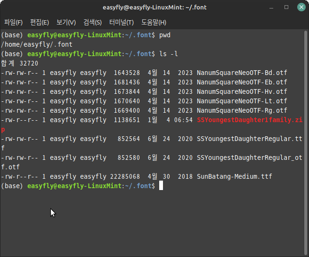Click the 합계 32720 line
309x257 pixels.
(19, 63)
